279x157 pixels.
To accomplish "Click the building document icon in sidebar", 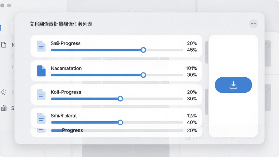I will tap(4, 108).
